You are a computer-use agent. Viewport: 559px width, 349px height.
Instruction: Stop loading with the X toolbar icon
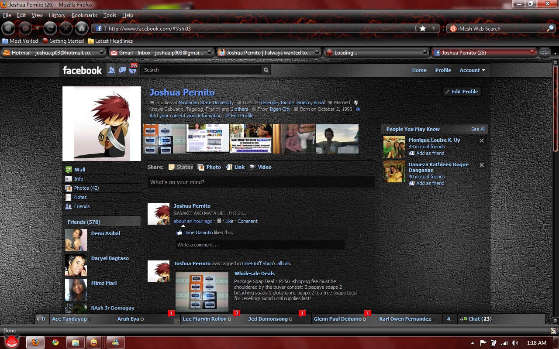click(66, 28)
